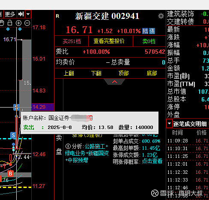This screenshot has height=200, width=209.
Task: Click the 最高封单额 11.45亿 value
Action: click(x=151, y=148)
